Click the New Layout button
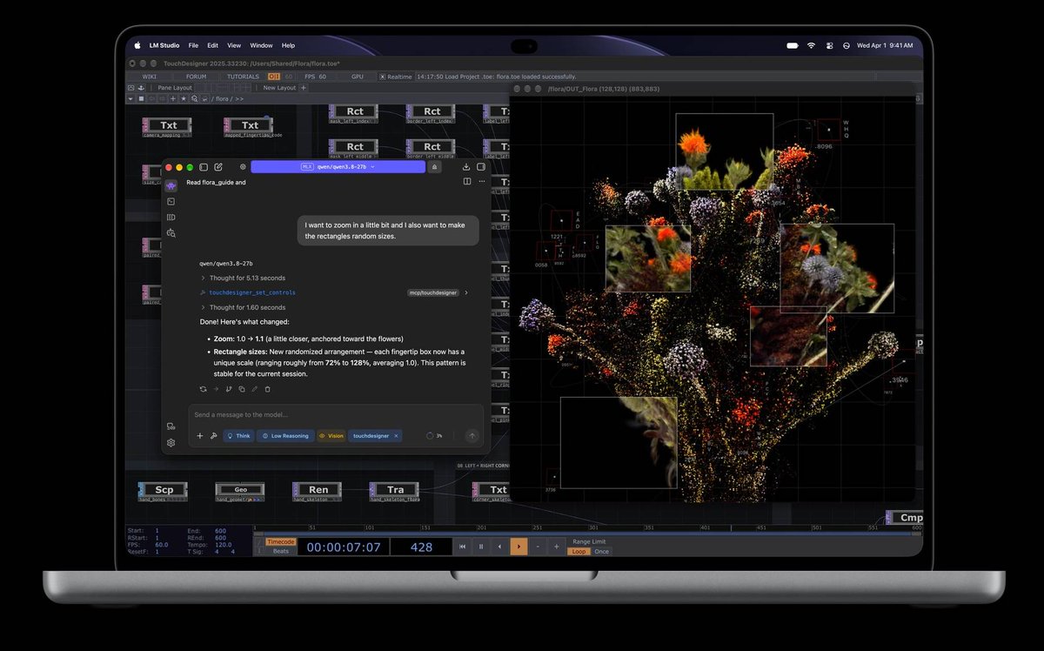This screenshot has height=651, width=1044. (x=279, y=87)
